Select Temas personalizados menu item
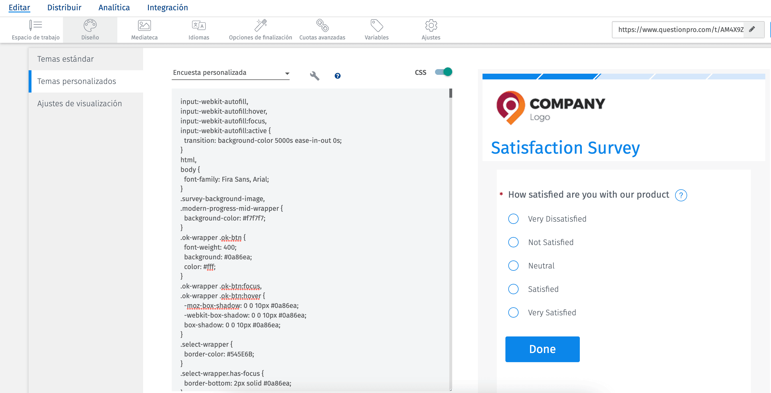This screenshot has width=771, height=393. tap(77, 81)
